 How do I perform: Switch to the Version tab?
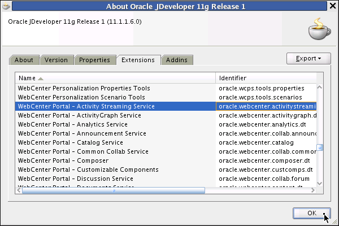56,60
